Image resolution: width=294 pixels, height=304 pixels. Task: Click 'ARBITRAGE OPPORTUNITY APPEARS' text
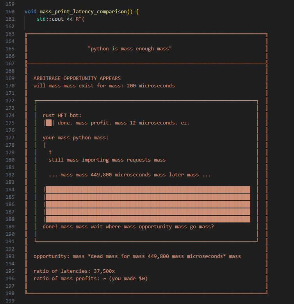[x=77, y=78]
